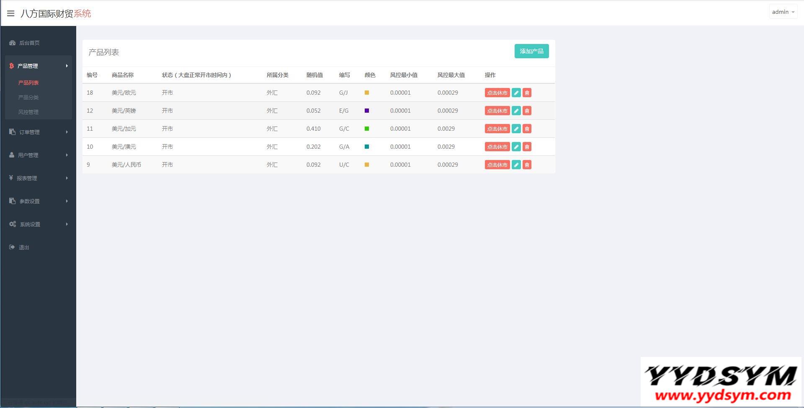804x408 pixels.
Task: Click 退出 to log out
Action: (x=24, y=247)
